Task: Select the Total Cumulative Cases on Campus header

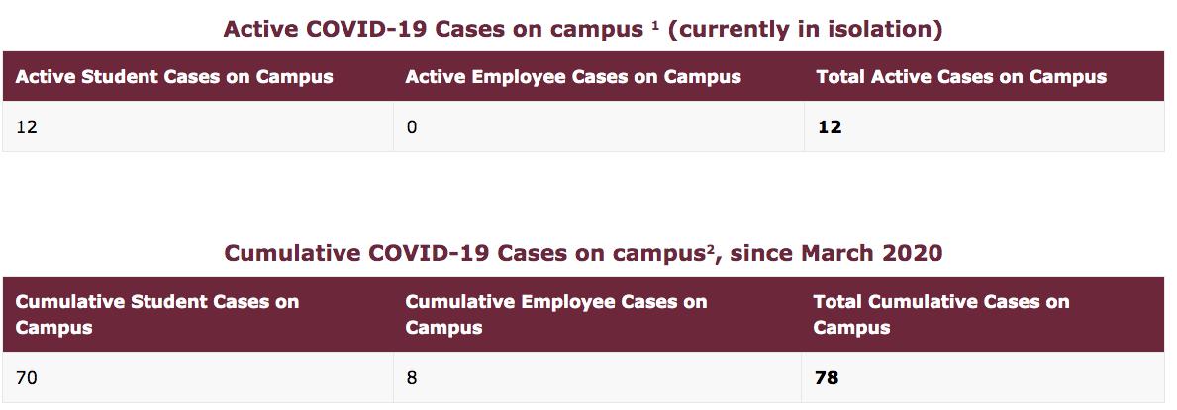Action: (x=942, y=315)
